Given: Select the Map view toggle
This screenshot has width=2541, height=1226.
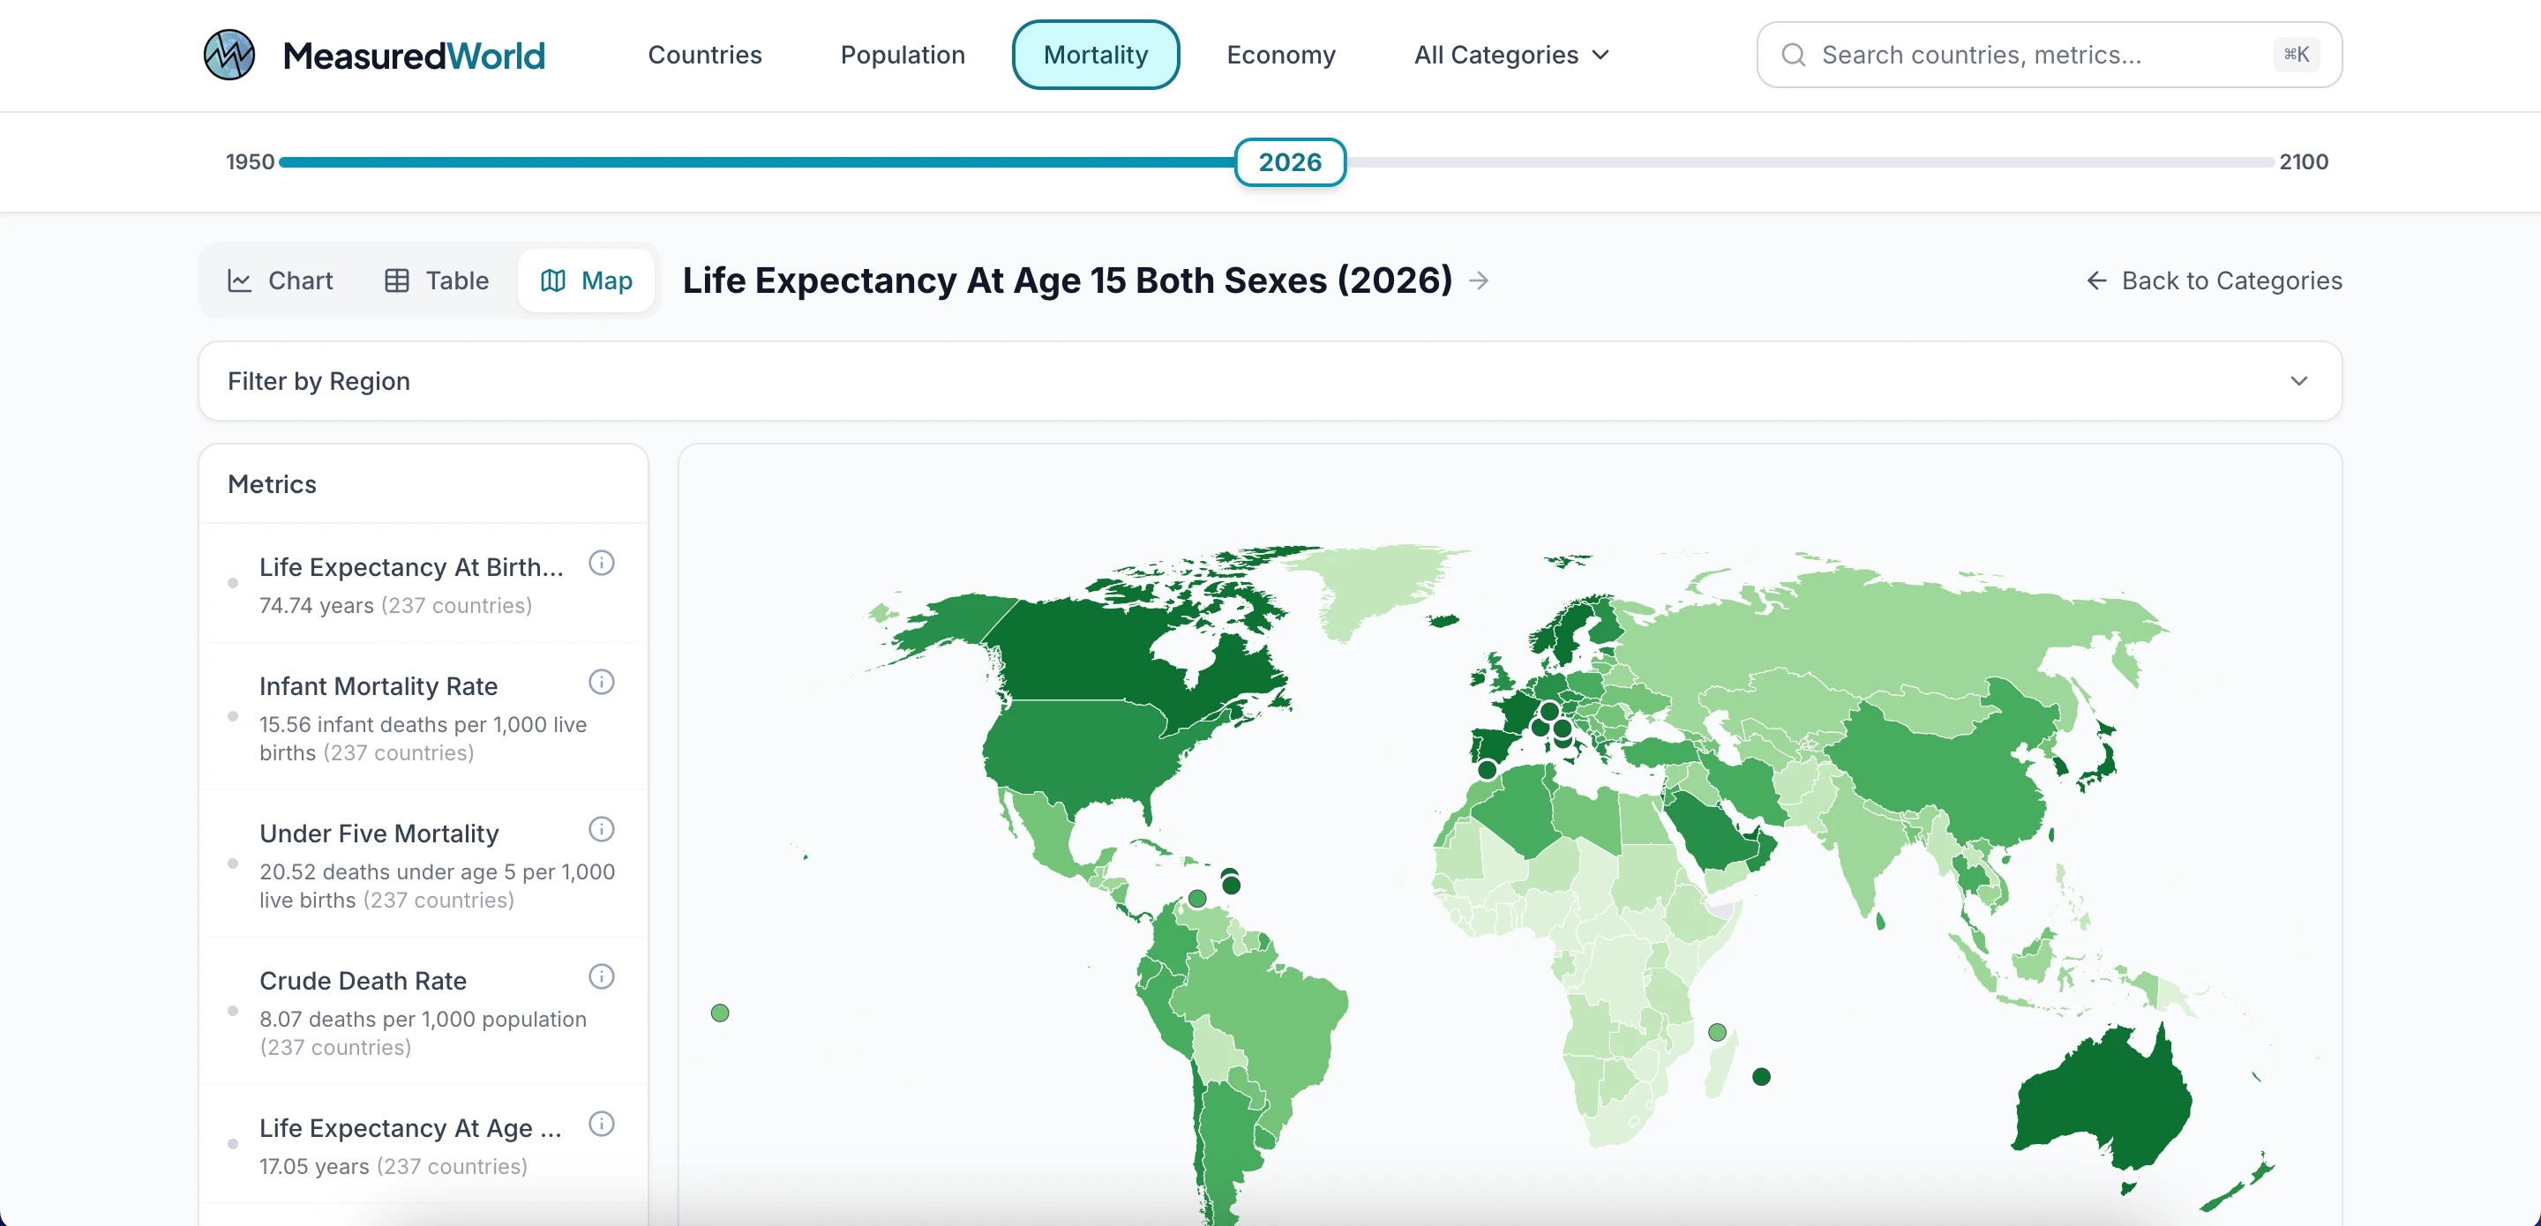Looking at the screenshot, I should tap(587, 281).
